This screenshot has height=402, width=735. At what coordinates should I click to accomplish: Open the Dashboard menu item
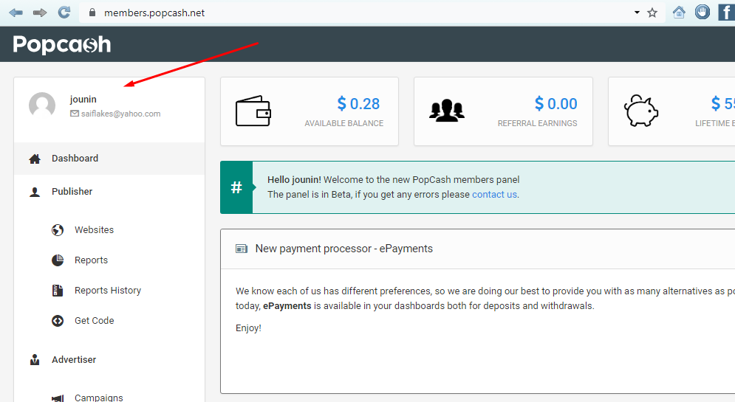click(109, 159)
